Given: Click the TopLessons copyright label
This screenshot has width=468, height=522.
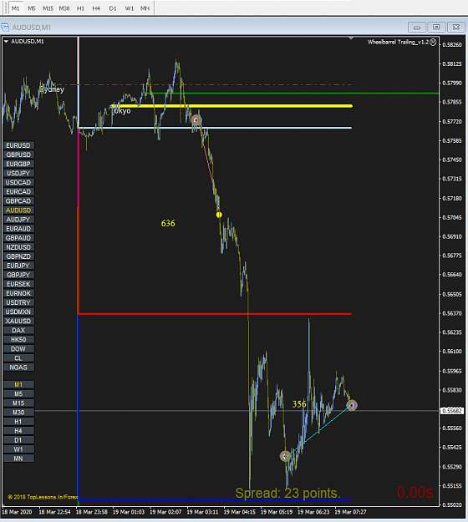Looking at the screenshot, I should click(43, 497).
